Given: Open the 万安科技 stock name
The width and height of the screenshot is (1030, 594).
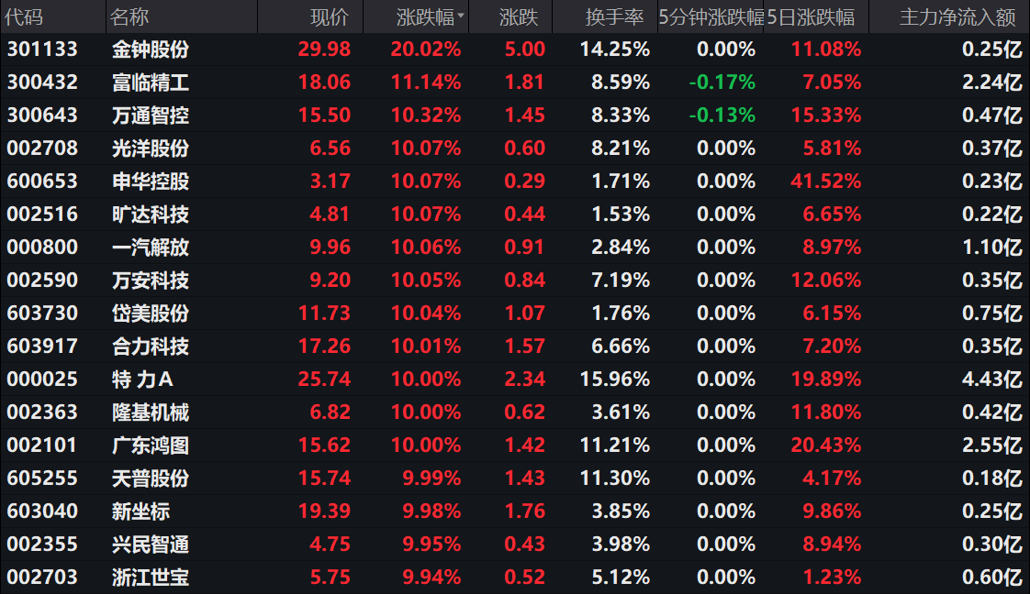Looking at the screenshot, I should (151, 280).
